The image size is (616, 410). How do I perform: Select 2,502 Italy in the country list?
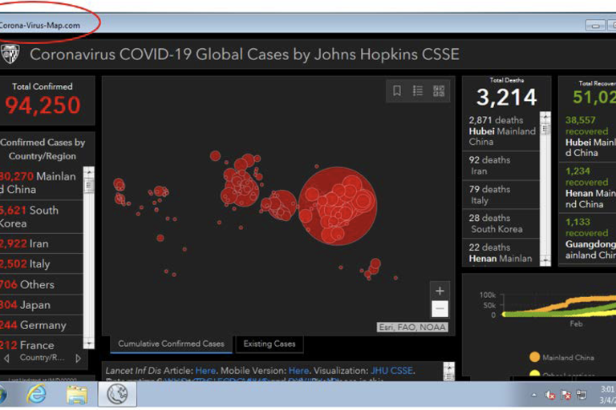41,263
